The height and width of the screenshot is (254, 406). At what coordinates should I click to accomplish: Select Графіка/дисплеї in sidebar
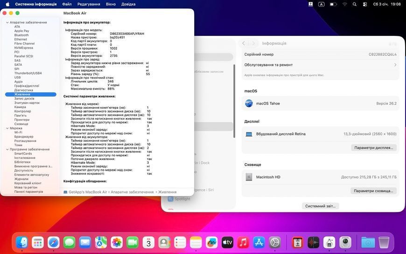pyautogui.click(x=27, y=86)
